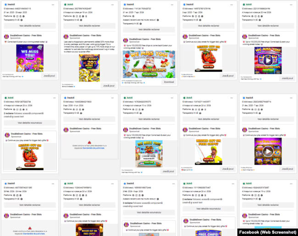Click Vezi detaliile reclamei on 19 iul. 2026 ad

click(268, 205)
